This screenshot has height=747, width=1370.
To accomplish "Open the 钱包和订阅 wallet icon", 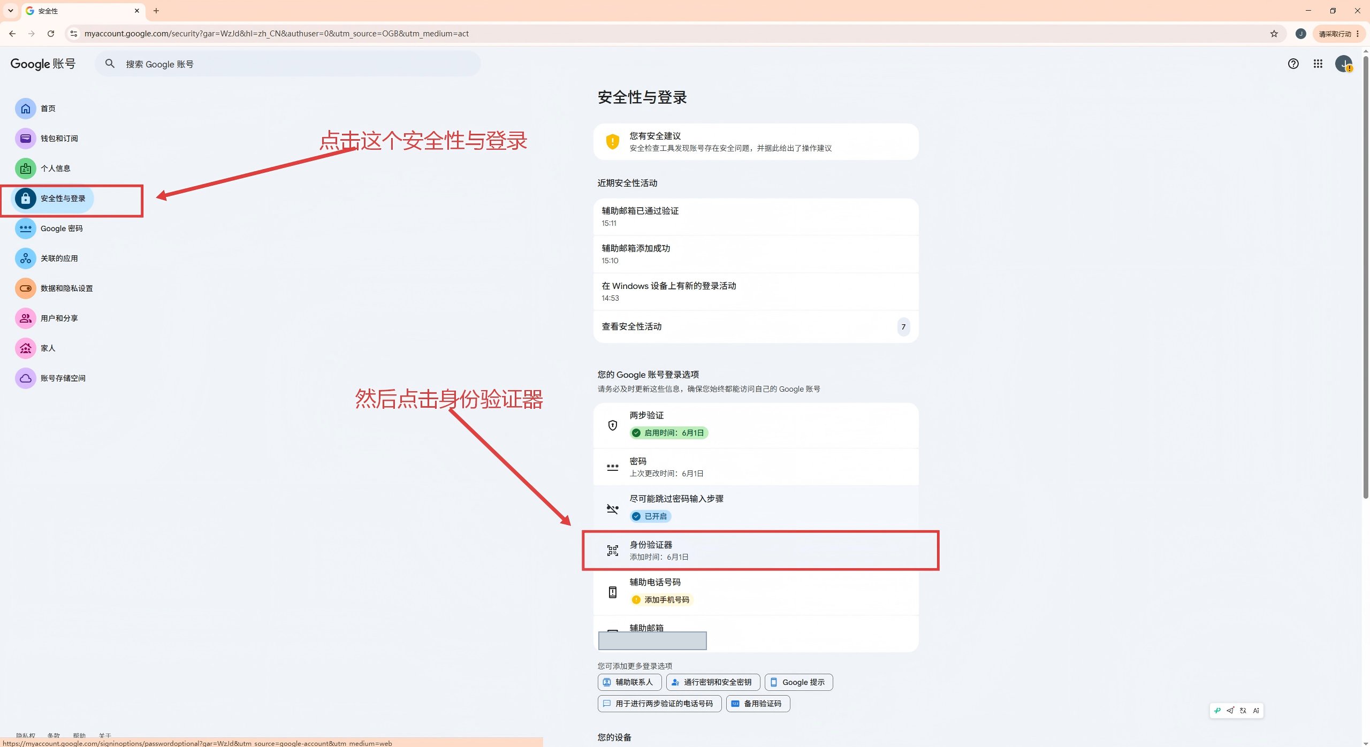I will 25,139.
